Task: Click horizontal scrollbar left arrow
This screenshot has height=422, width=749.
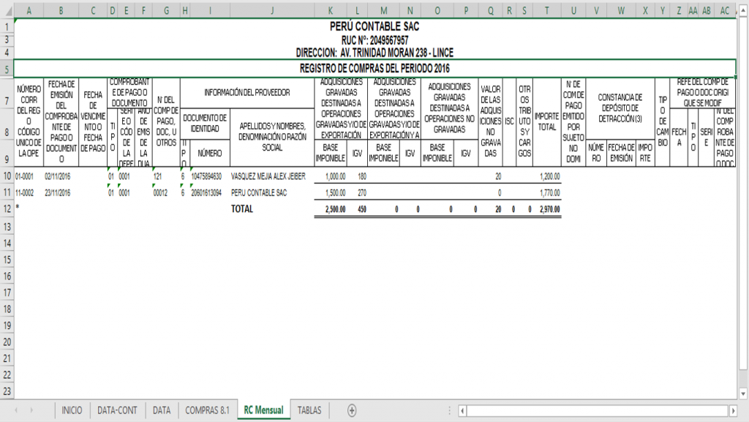Action: pyautogui.click(x=462, y=410)
